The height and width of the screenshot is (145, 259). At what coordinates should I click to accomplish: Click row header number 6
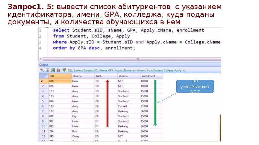pyautogui.click(x=44, y=106)
